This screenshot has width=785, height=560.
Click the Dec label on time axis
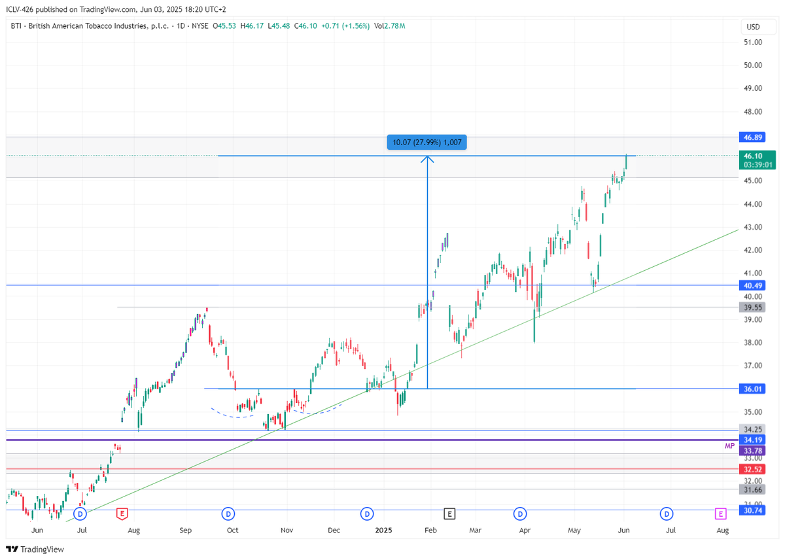[334, 531]
